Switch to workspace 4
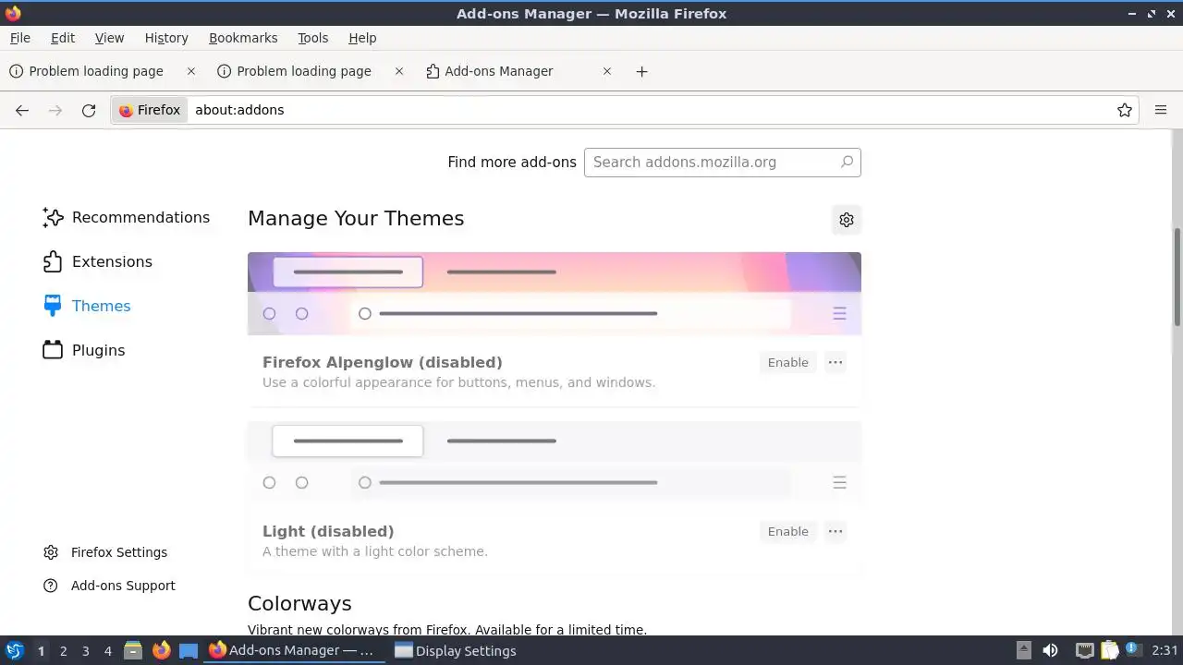1183x665 pixels. [x=107, y=651]
